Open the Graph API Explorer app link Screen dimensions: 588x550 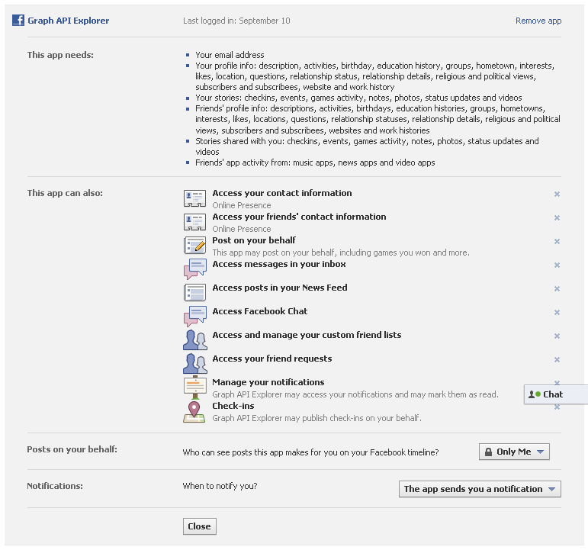pyautogui.click(x=68, y=21)
